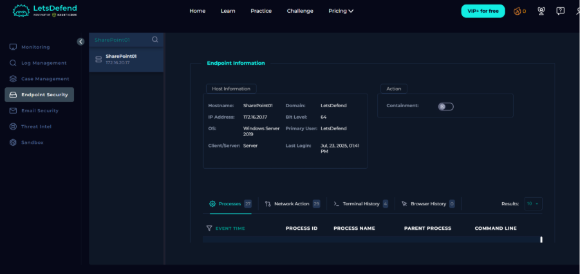Switch to the Network Action tab
This screenshot has height=274, width=580.
tap(292, 204)
